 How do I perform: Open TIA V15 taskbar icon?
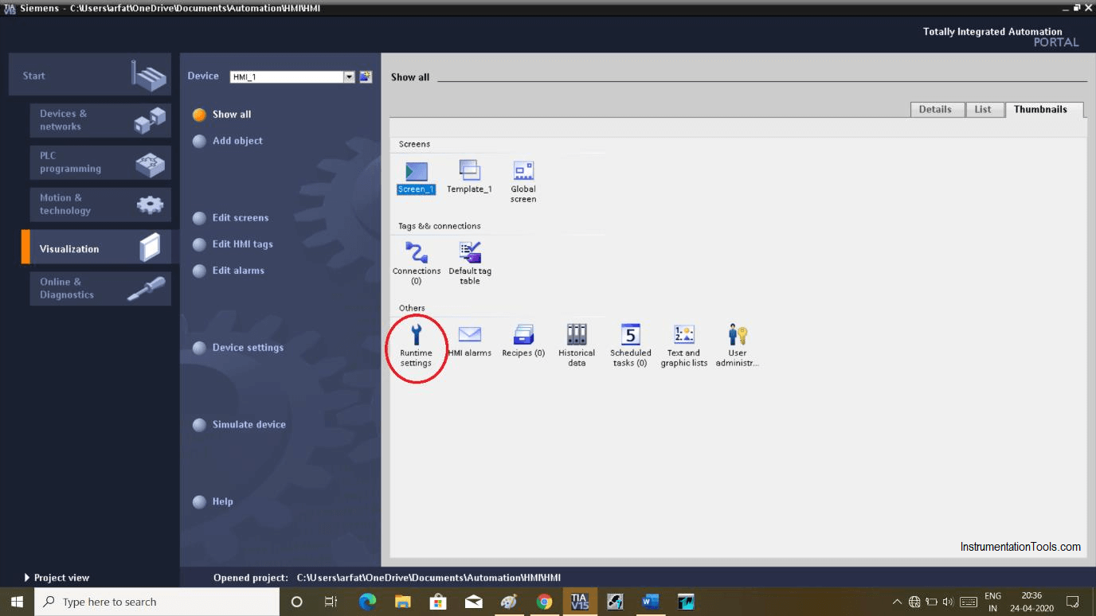tap(579, 602)
